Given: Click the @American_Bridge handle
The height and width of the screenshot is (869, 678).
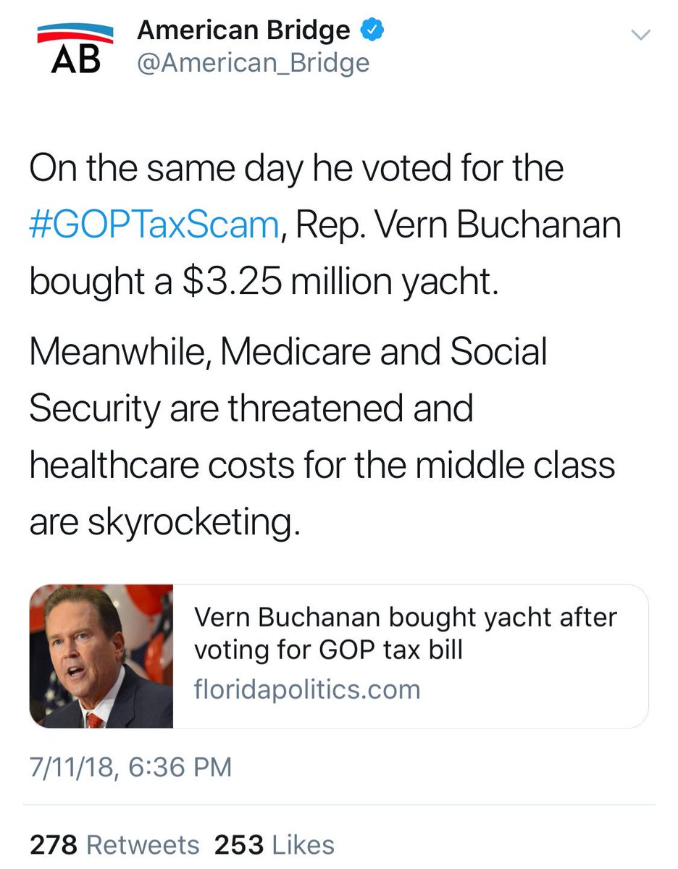Looking at the screenshot, I should (253, 64).
